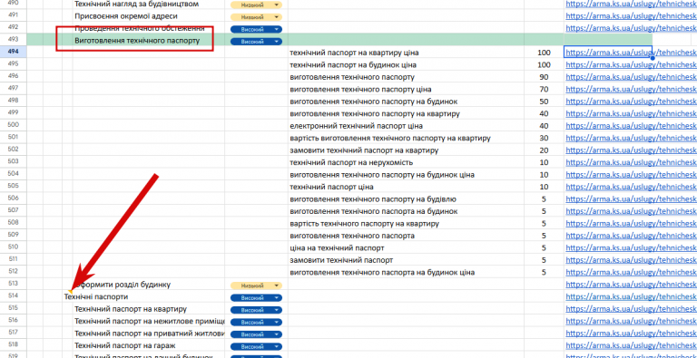This screenshot has height=358, width=697.
Task: Select cell Технічний паспорт на квартиру in row 515
Action: tap(131, 309)
